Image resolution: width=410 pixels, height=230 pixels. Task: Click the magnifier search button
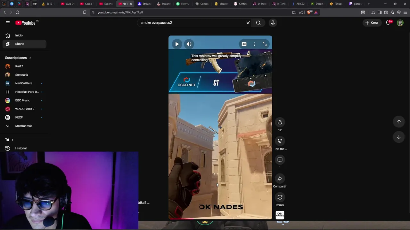(258, 23)
